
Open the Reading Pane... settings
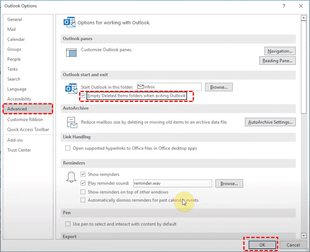277,60
